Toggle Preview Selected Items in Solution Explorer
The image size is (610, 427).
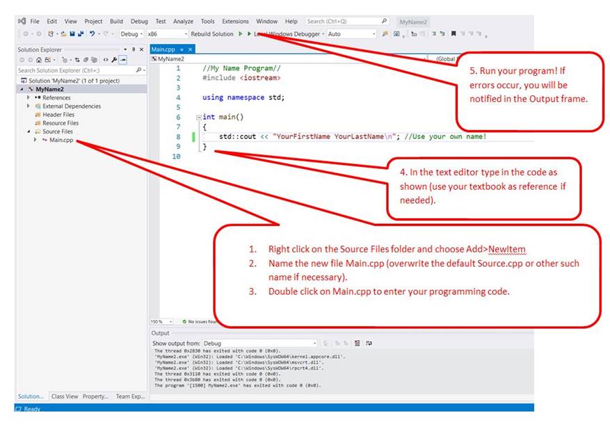123,61
